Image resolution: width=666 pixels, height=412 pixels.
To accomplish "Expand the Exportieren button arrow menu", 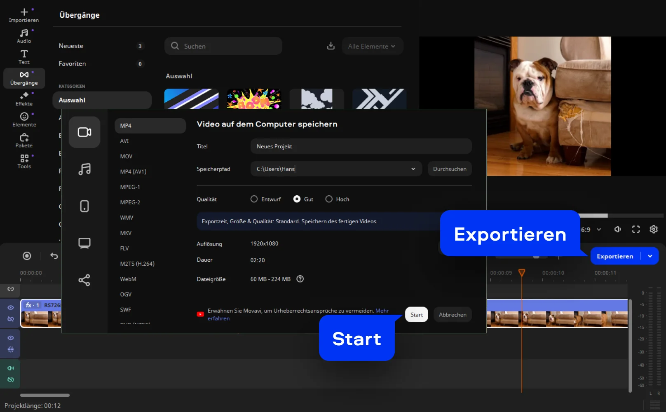I will click(x=650, y=256).
